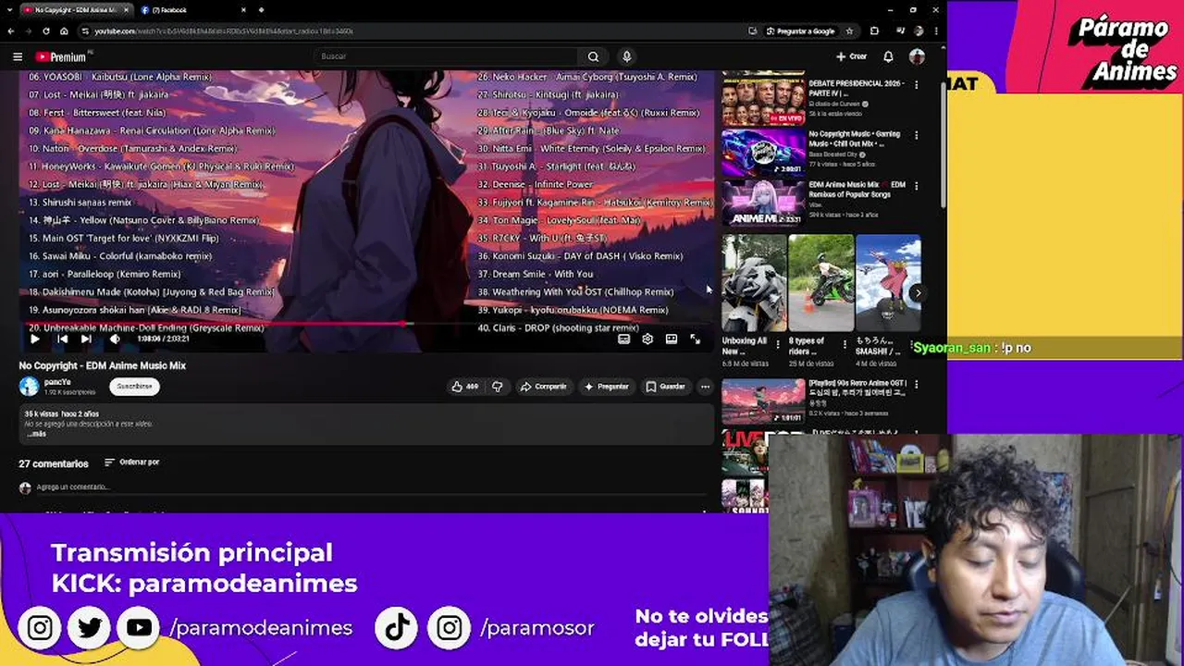Open the Twitter icon in overlay
The width and height of the screenshot is (1184, 666).
coord(90,628)
